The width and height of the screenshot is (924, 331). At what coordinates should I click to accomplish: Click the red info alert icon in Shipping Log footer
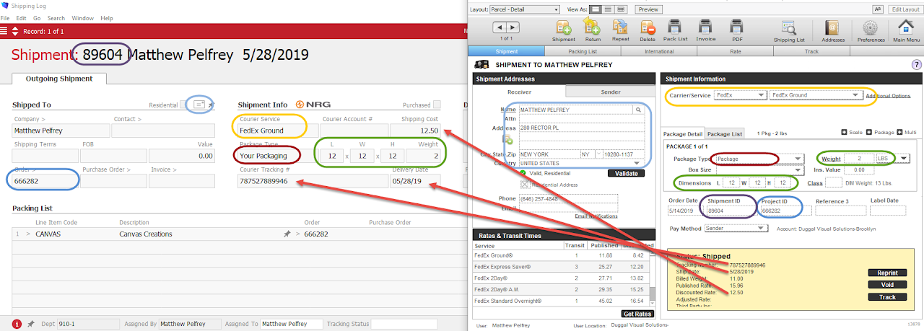pos(17,324)
